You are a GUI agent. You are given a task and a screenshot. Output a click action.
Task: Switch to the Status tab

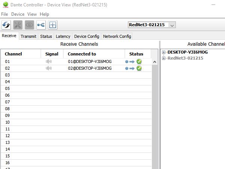46,36
